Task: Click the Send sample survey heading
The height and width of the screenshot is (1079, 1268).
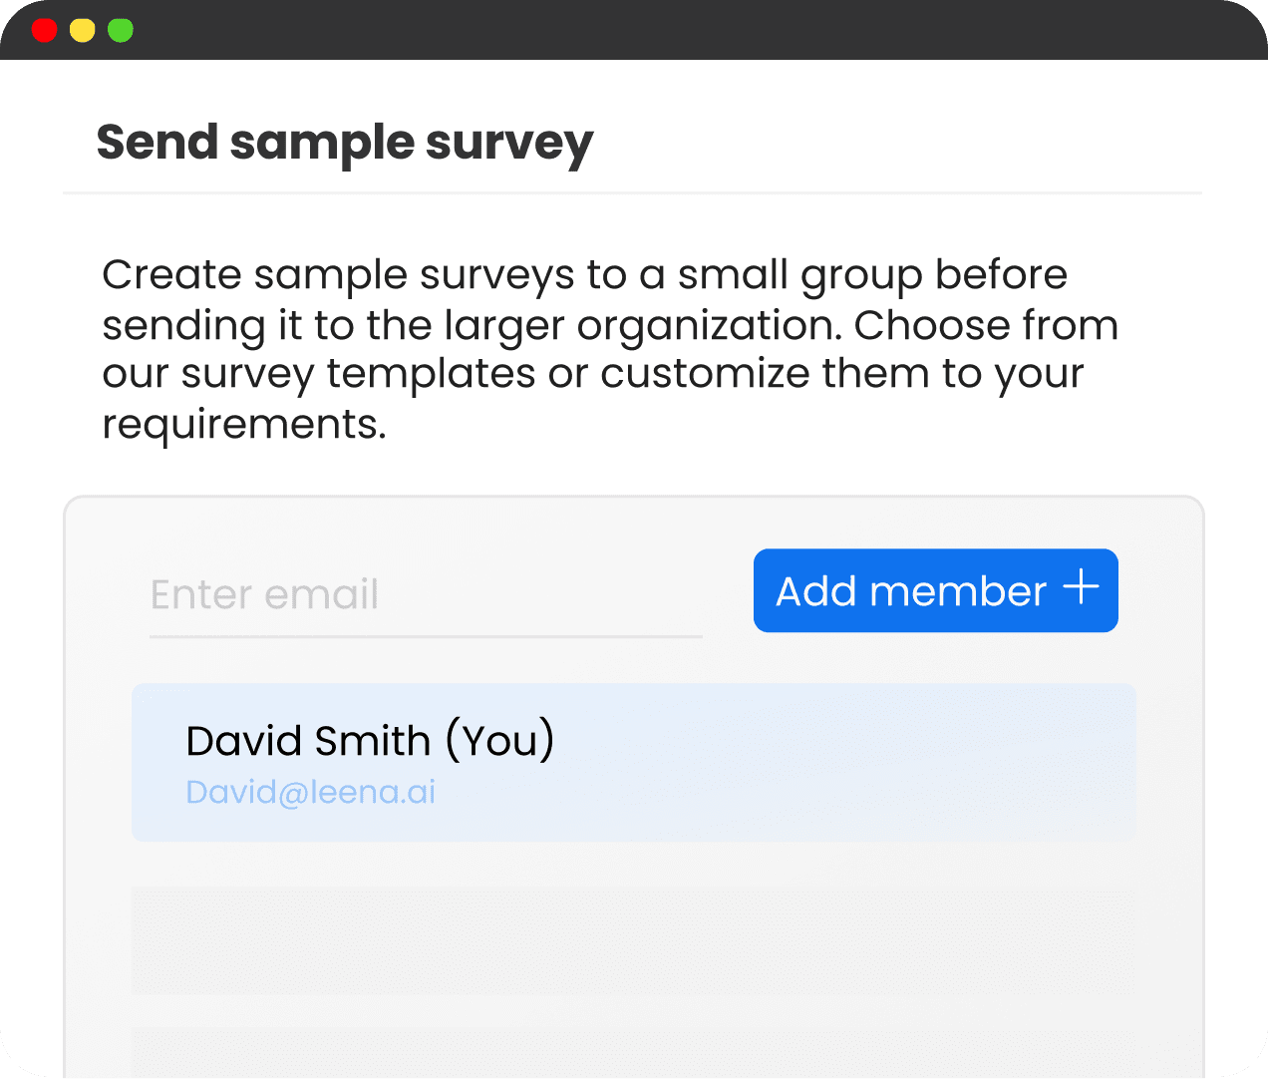Action: (344, 144)
